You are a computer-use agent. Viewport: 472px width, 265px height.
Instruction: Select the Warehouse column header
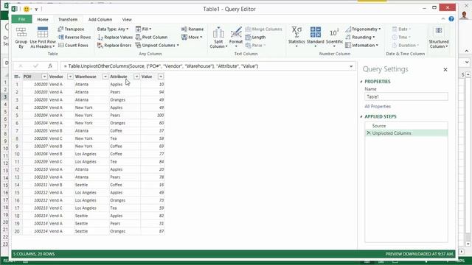[x=86, y=77]
